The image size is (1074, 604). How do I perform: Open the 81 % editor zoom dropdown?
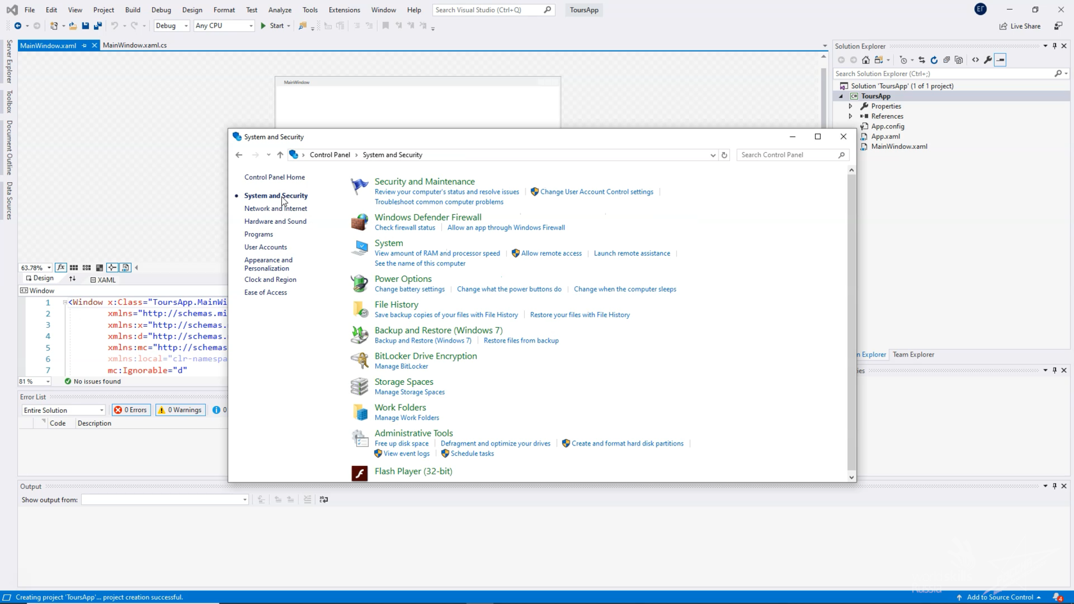tap(48, 382)
